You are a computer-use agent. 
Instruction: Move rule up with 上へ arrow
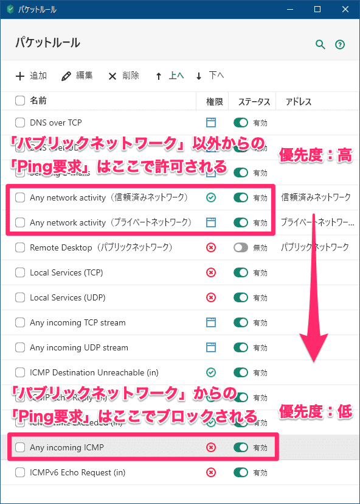click(170, 76)
